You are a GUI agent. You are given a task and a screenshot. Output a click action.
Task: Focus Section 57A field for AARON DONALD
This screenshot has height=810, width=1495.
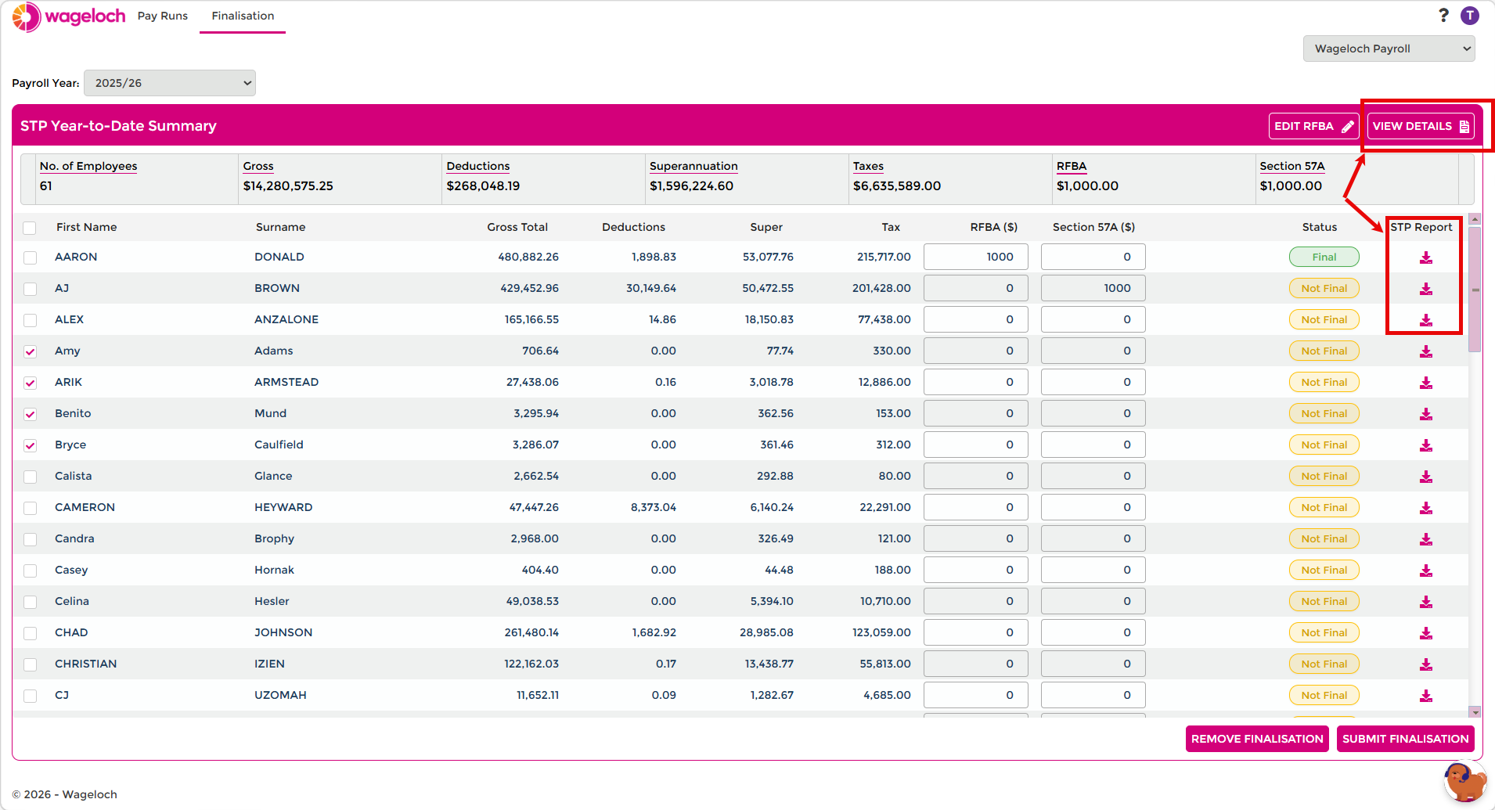point(1093,257)
